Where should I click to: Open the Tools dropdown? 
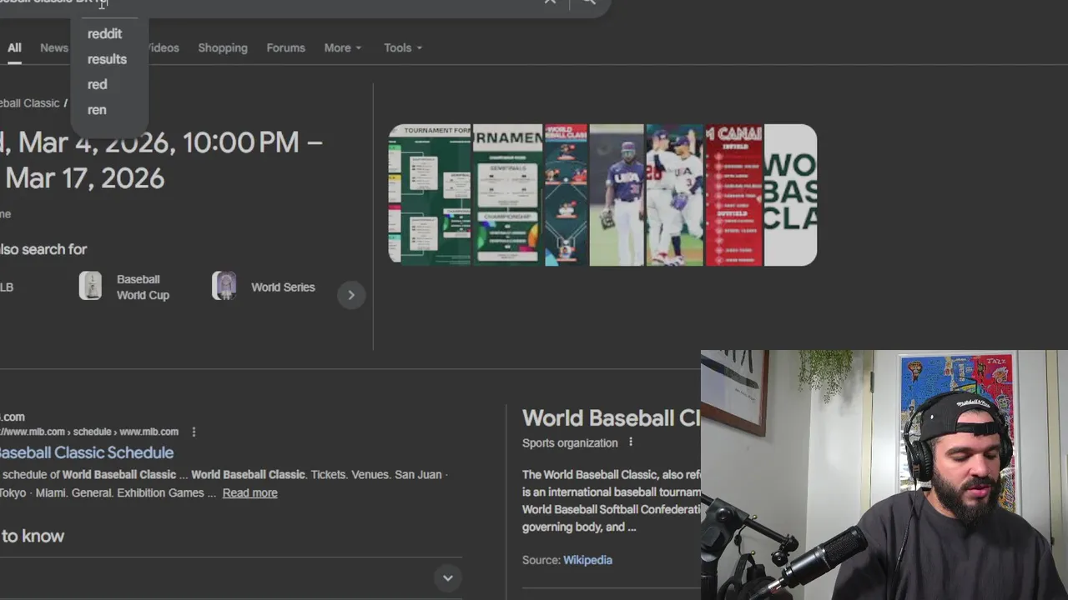click(x=403, y=47)
